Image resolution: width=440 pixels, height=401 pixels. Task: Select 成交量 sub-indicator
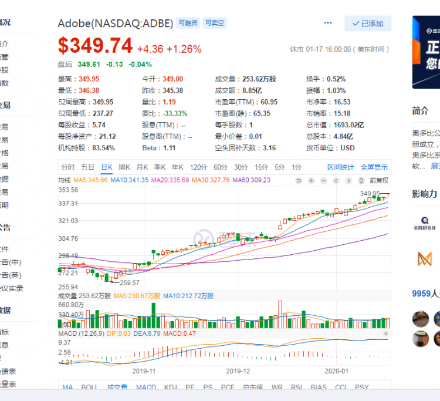(x=117, y=387)
